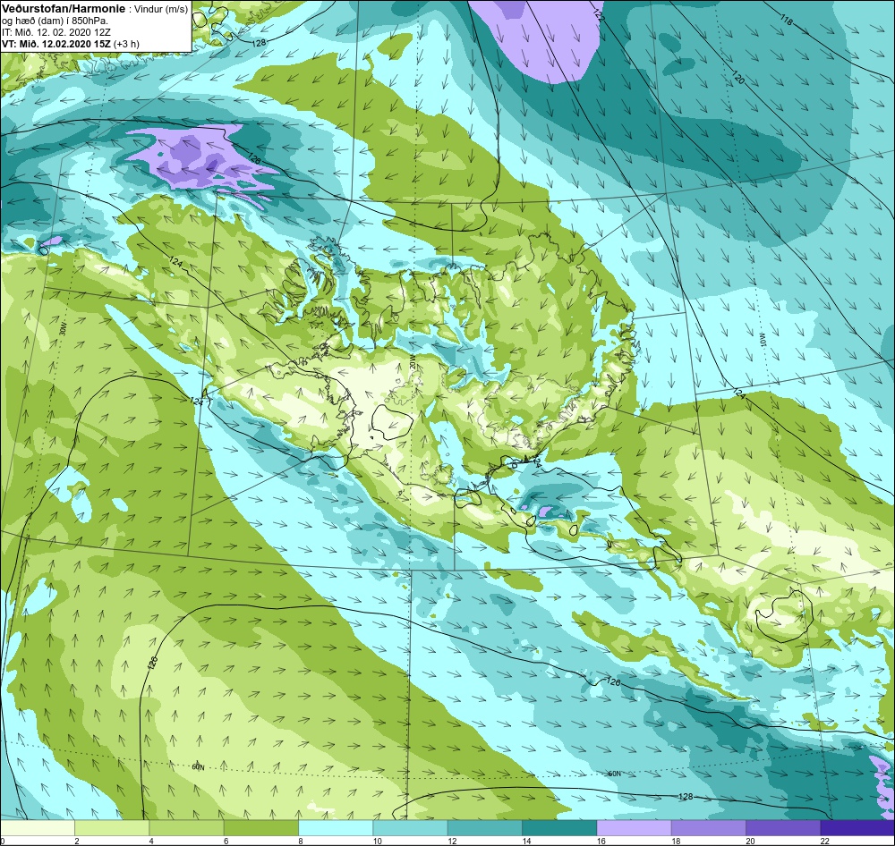Click the Veðurstofan/Harmonie title text

coord(63,10)
